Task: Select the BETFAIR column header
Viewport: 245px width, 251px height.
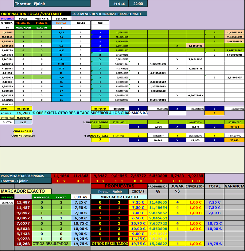Action: point(61,18)
